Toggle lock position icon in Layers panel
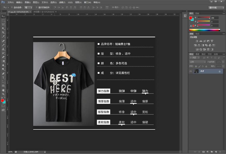Viewport: 226px width, 154px height. tap(203, 66)
